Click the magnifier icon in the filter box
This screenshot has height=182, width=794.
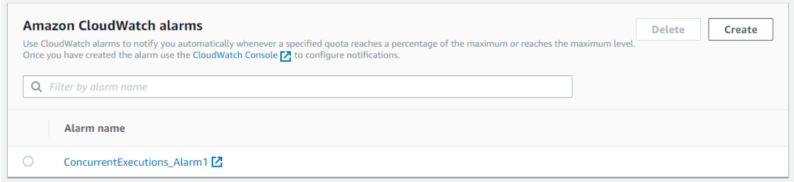(36, 87)
